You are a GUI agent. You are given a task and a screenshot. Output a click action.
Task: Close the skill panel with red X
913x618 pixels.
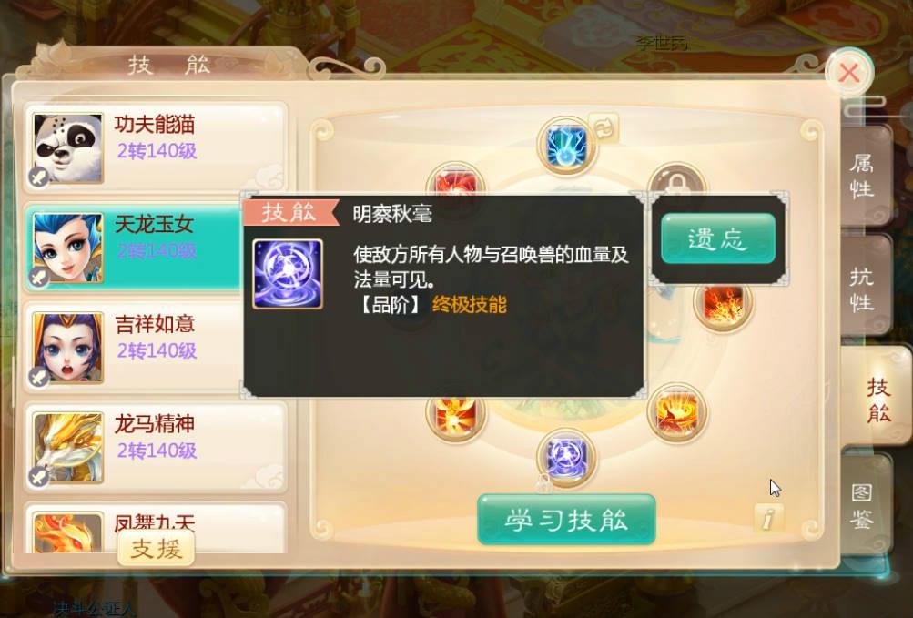pyautogui.click(x=849, y=74)
